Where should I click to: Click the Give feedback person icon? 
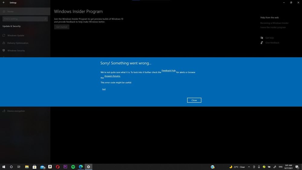[x=262, y=43]
